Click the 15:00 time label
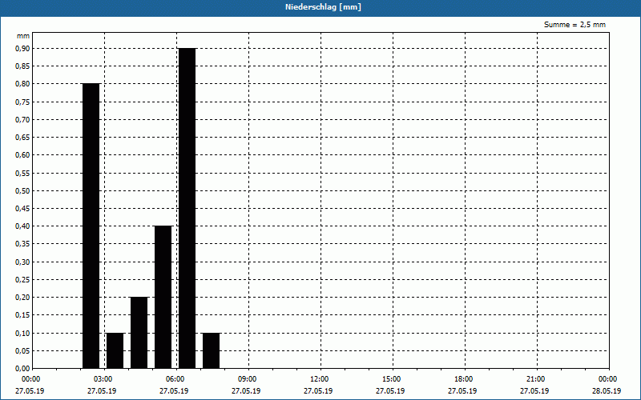This screenshot has width=641, height=400. (392, 379)
